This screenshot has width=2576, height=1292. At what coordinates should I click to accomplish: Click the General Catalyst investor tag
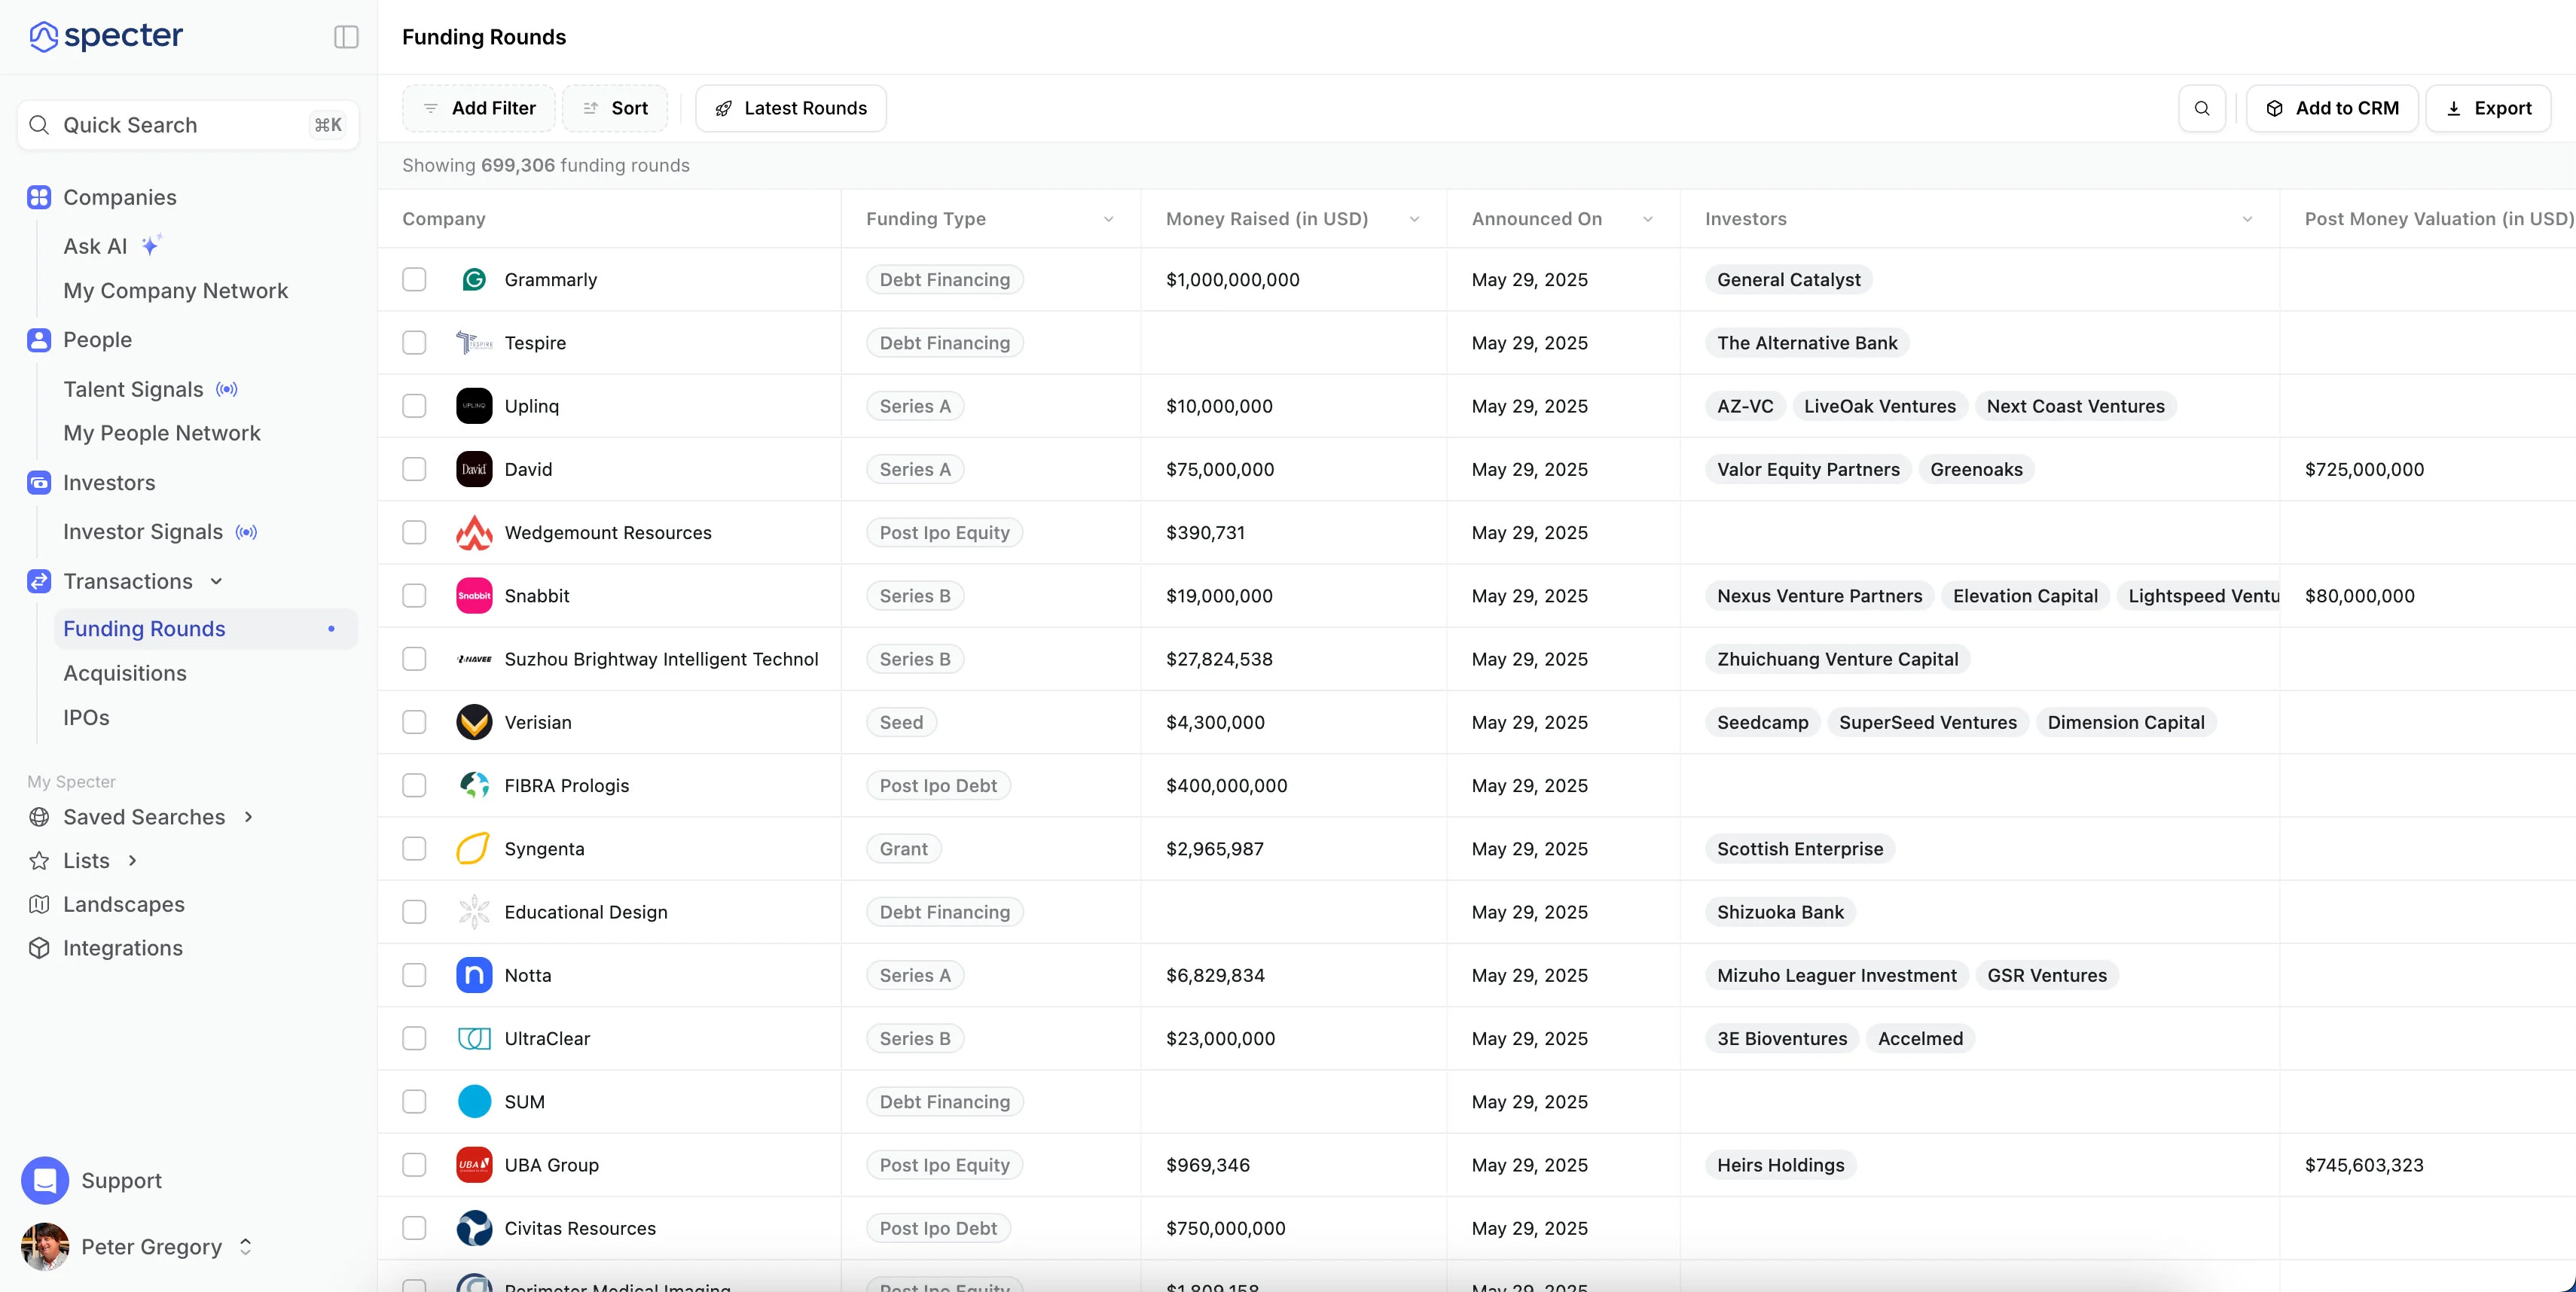(1788, 280)
